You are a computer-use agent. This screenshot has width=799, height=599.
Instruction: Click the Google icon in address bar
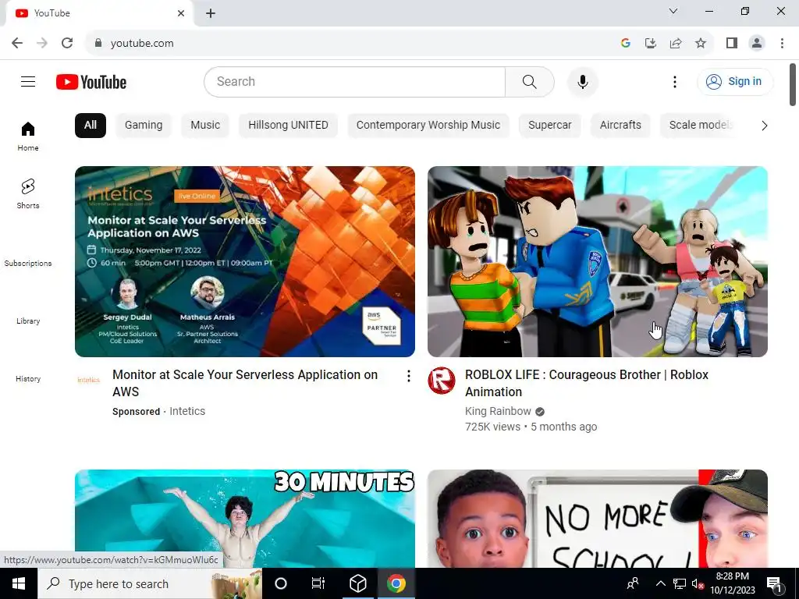(x=625, y=43)
